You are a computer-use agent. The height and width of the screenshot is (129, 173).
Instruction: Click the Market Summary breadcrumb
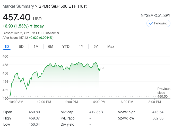pos(18,6)
